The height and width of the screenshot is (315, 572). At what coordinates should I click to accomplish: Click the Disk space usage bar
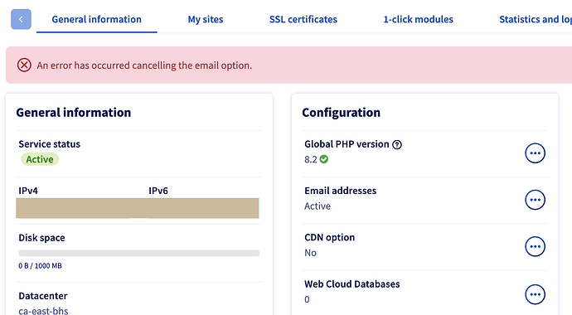pos(139,253)
